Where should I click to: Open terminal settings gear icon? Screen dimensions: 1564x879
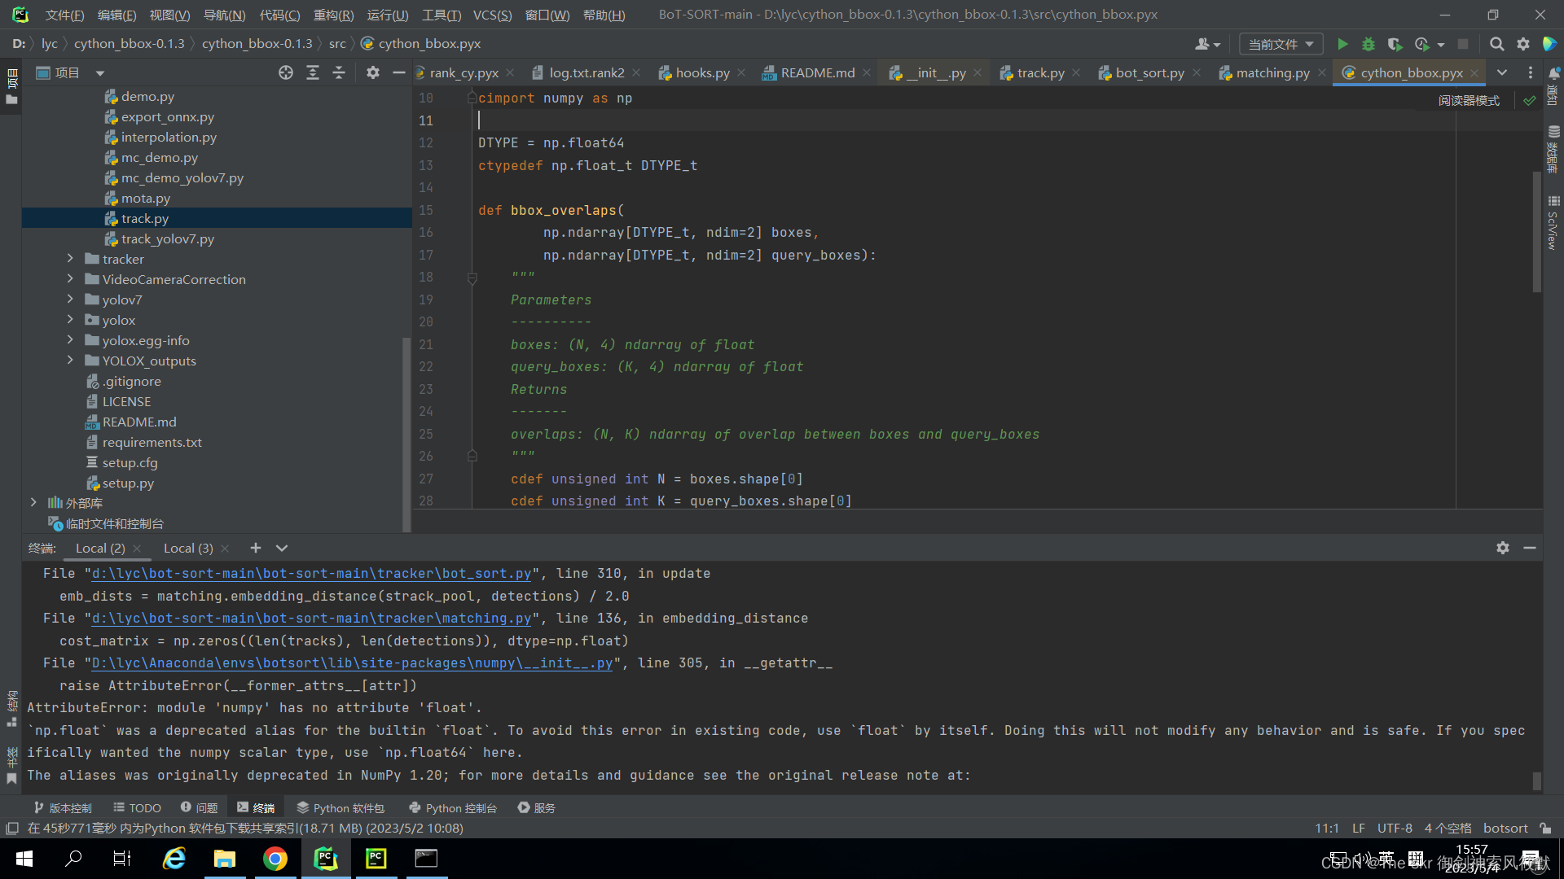(x=1503, y=548)
